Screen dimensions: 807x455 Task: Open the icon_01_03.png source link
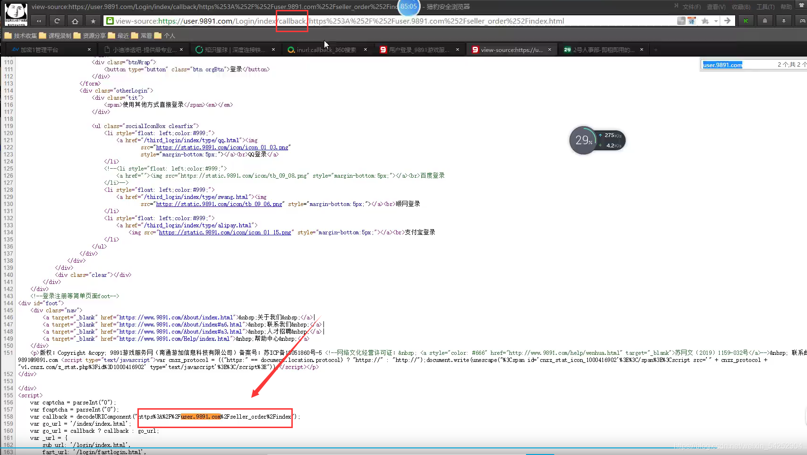click(x=222, y=147)
